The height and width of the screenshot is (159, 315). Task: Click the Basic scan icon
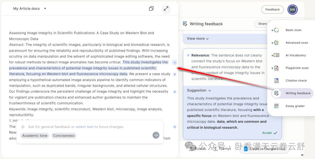(276, 30)
